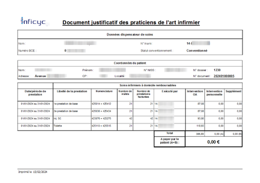Image resolution: width=260 pixels, height=183 pixels.
Task: Open the underlined document number 202401000005
Action: point(224,76)
